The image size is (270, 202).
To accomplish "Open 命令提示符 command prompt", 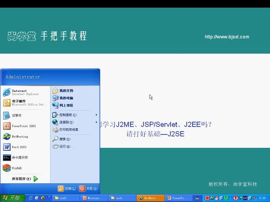I will pos(25,158).
